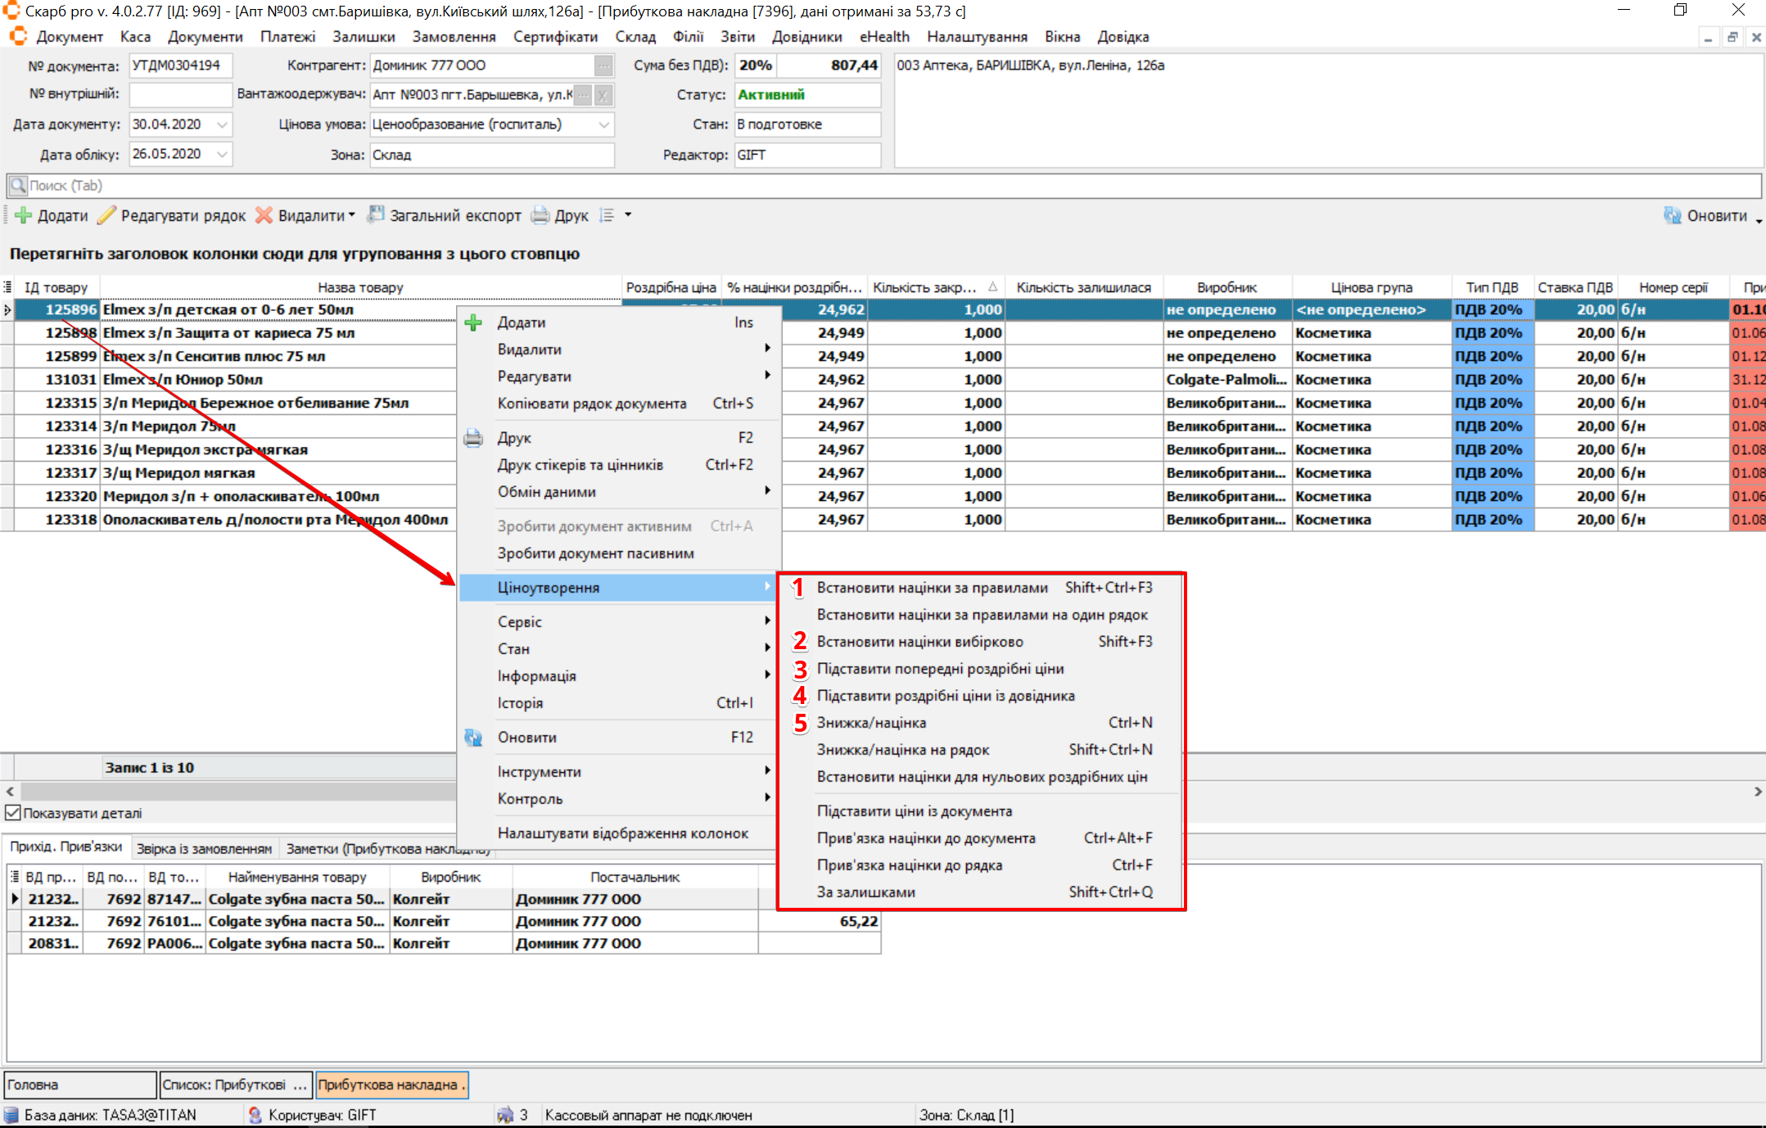
Task: Click the magnifier icon in search box
Action: tap(18, 186)
